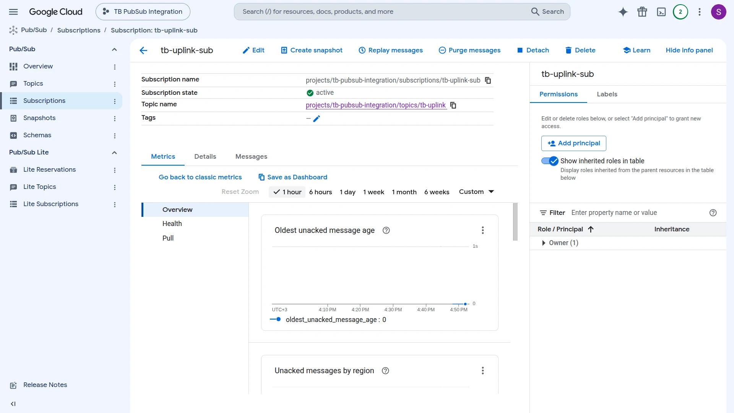Screen dimensions: 734x413
Task: Focus the top search bar
Action: coord(402,12)
